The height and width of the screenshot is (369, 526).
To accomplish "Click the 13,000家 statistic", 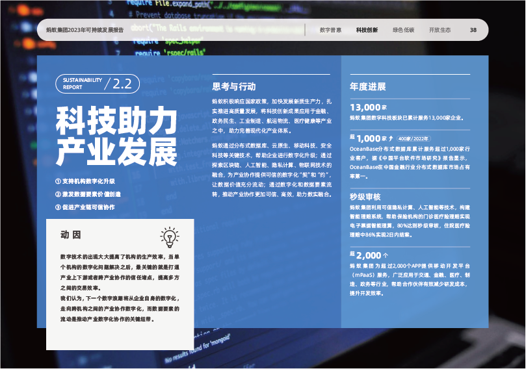I will coord(368,107).
